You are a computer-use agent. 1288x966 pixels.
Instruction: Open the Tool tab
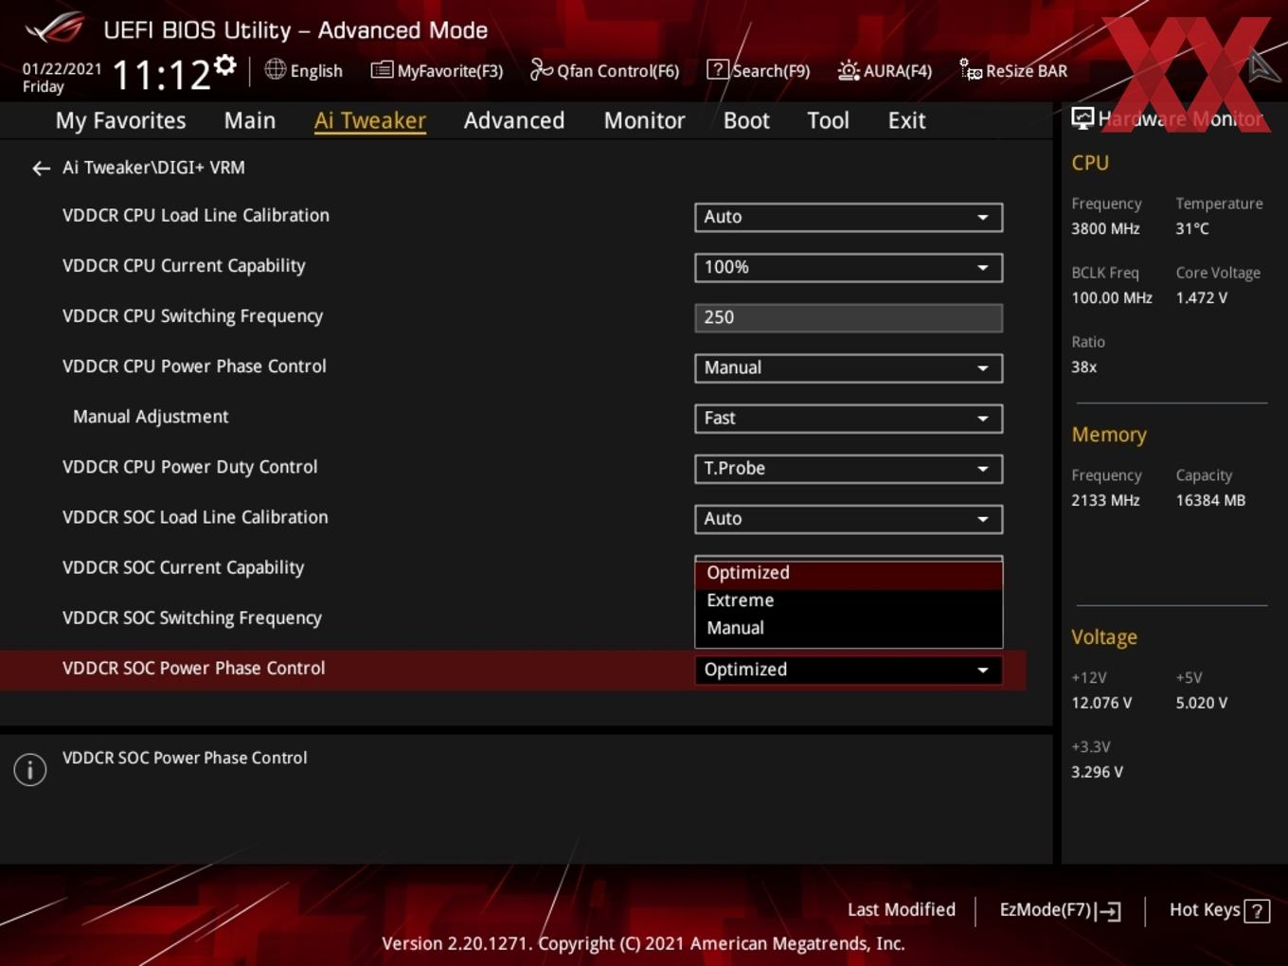(828, 120)
